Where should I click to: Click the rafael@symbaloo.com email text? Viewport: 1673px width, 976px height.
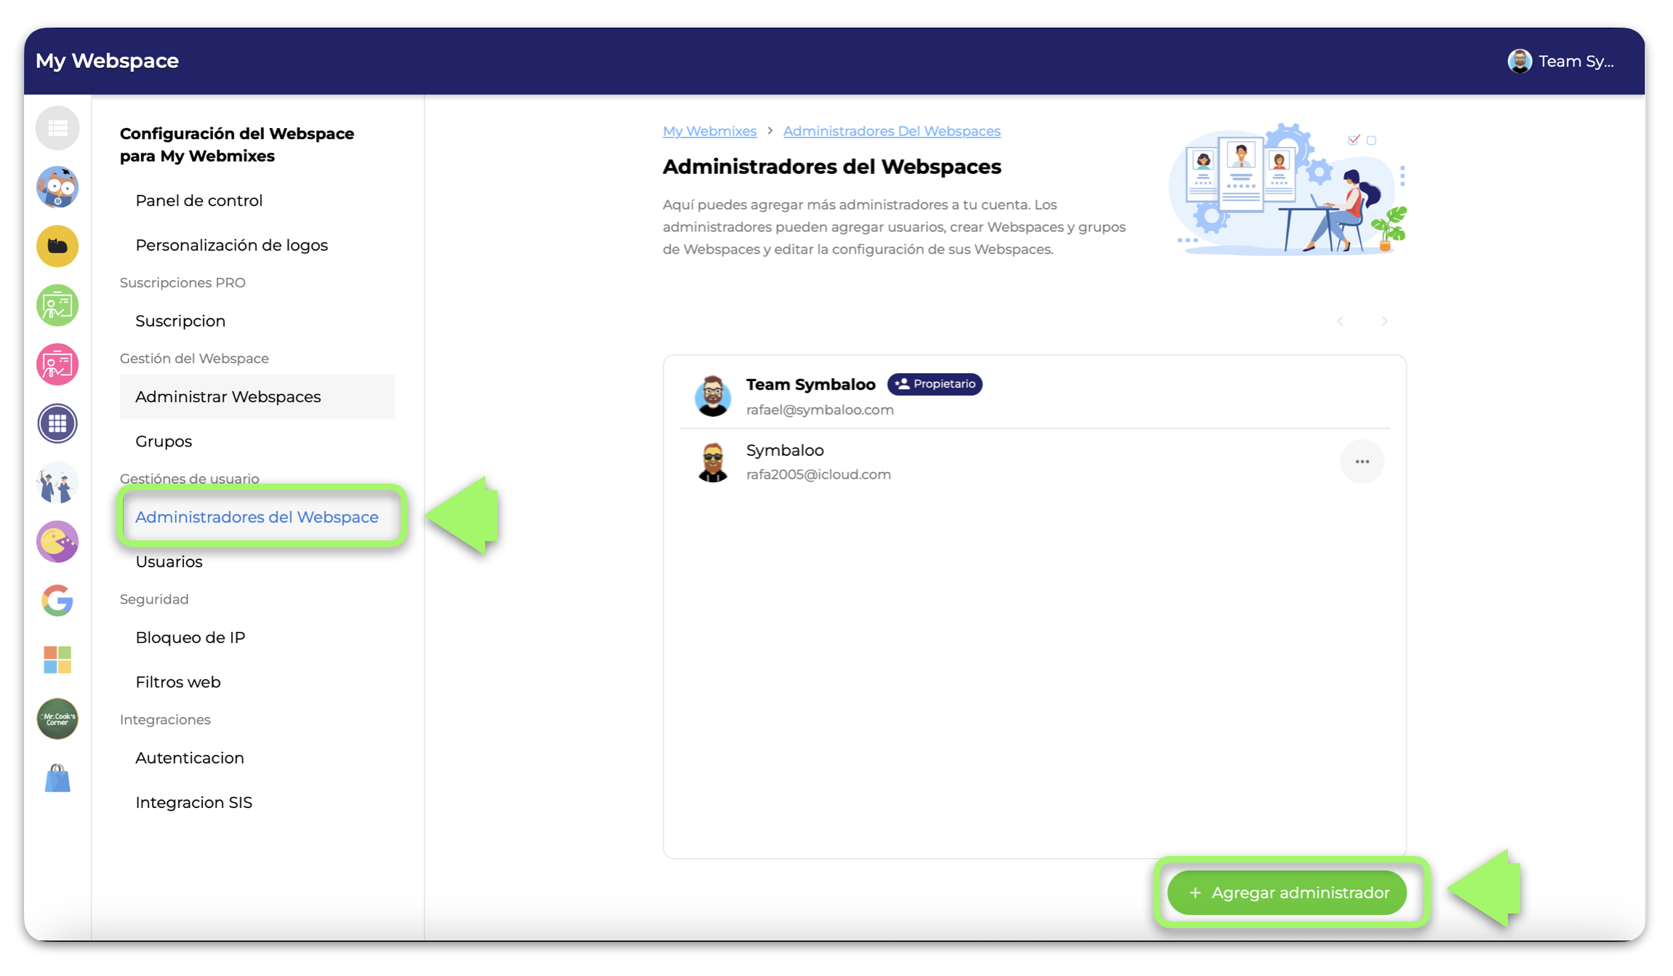[x=820, y=409]
